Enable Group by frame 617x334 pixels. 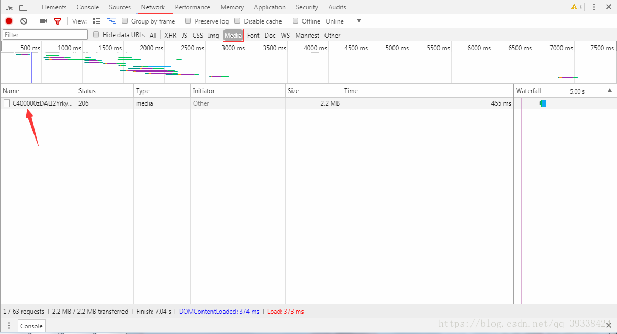pos(125,21)
